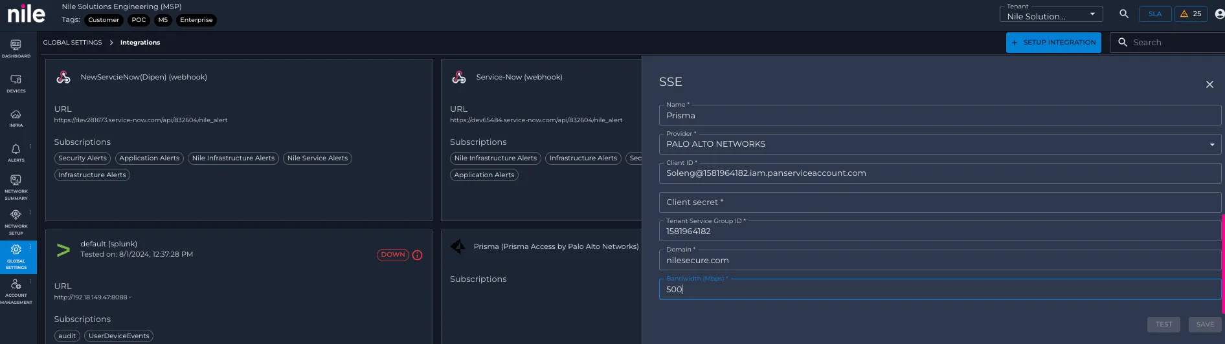1225x344 pixels.
Task: Open the Network Setup submenu dots
Action: pyautogui.click(x=30, y=212)
